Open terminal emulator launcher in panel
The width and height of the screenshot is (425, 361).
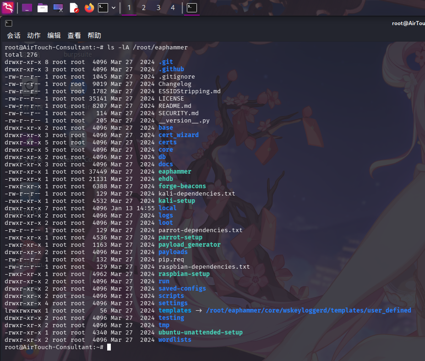pos(103,8)
